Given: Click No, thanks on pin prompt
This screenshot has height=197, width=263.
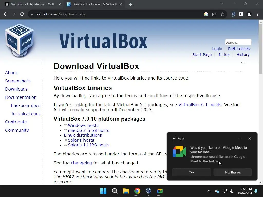Looking at the screenshot, I should [x=233, y=172].
